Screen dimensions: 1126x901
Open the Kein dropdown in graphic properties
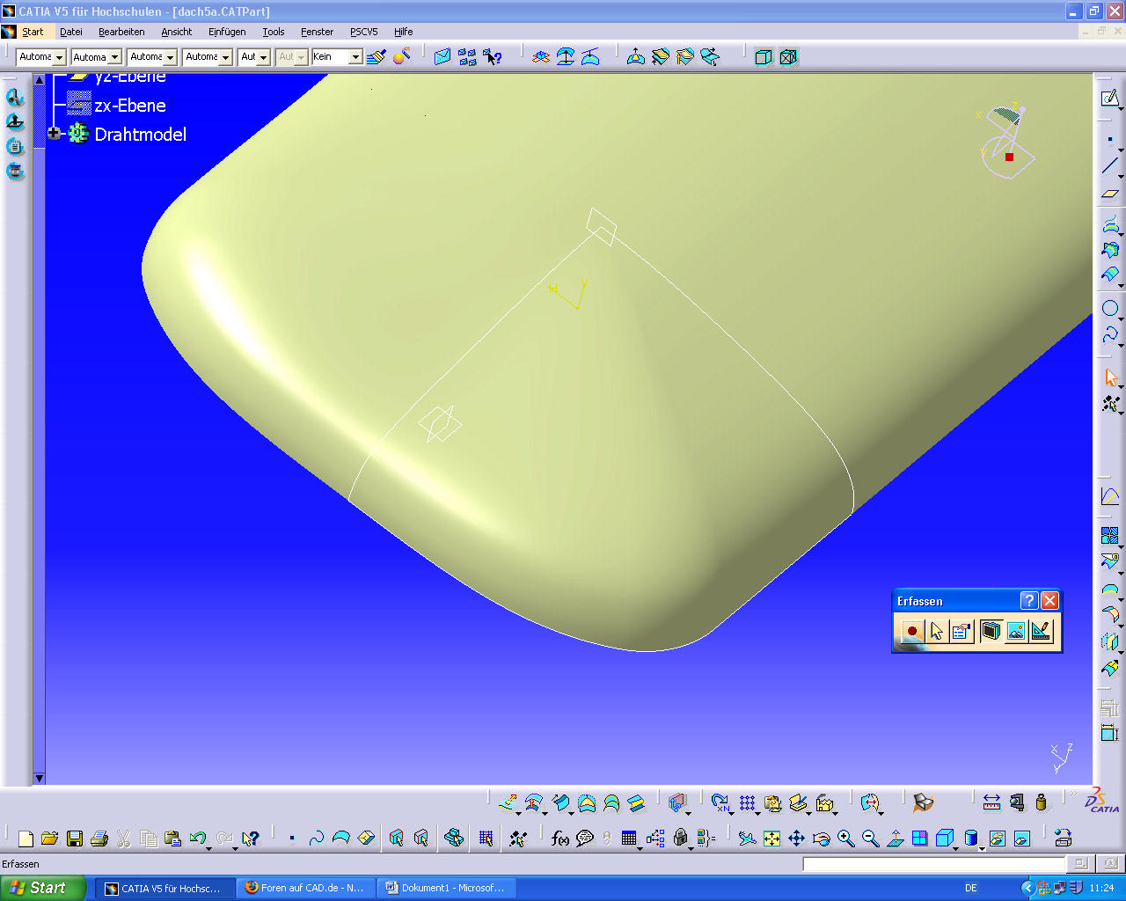tap(356, 57)
